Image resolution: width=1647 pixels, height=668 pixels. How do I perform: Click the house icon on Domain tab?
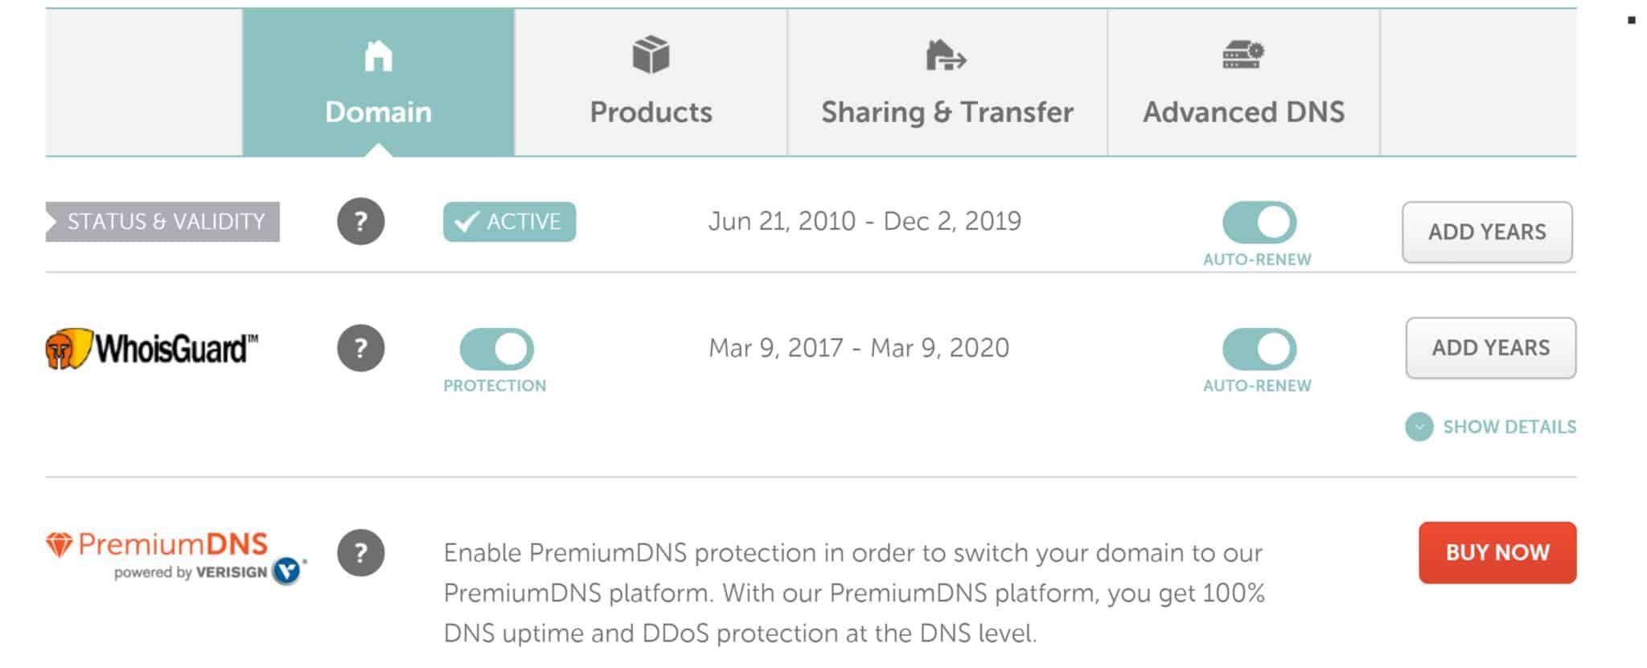tap(378, 56)
